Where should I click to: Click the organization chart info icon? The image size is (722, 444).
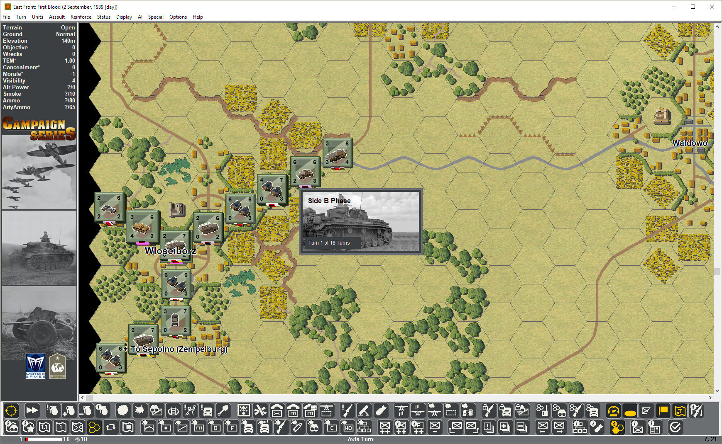coord(580,427)
